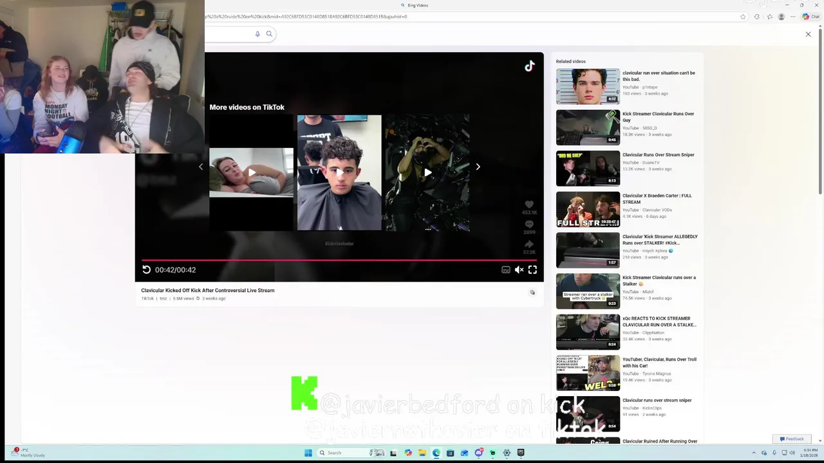The height and width of the screenshot is (463, 824).
Task: Share the TikTok video arrow icon
Action: coord(529,244)
